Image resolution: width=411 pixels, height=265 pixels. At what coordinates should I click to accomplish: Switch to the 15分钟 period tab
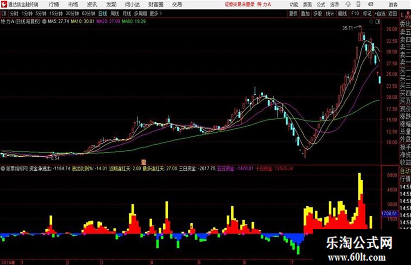click(x=56, y=13)
